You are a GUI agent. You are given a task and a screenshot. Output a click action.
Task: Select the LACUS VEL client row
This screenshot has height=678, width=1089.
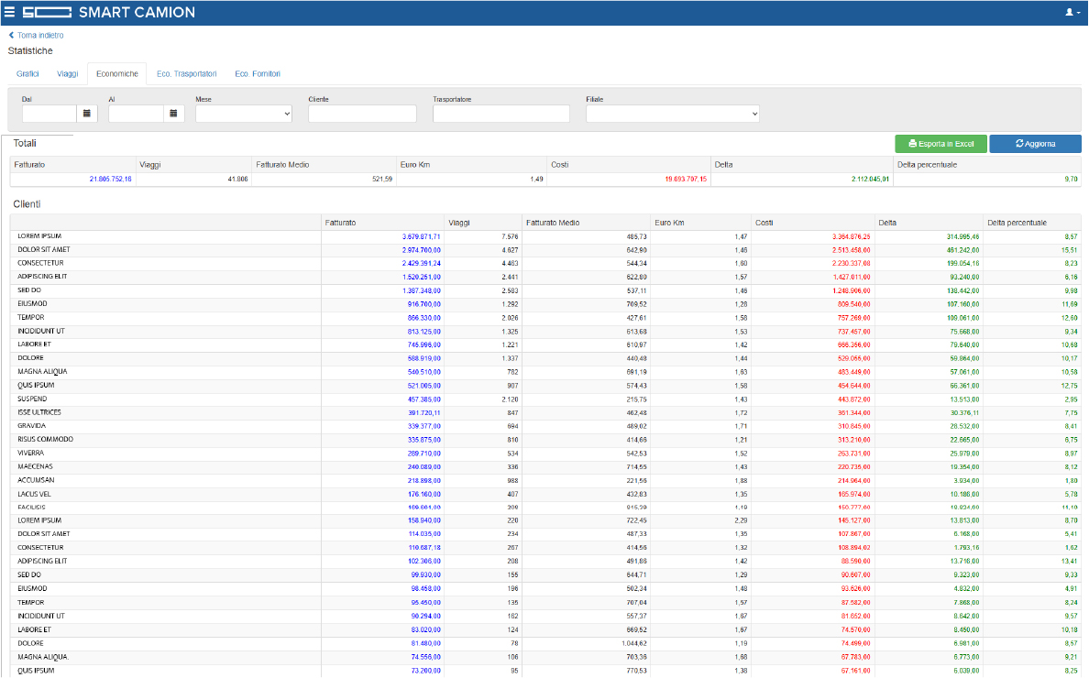[546, 495]
